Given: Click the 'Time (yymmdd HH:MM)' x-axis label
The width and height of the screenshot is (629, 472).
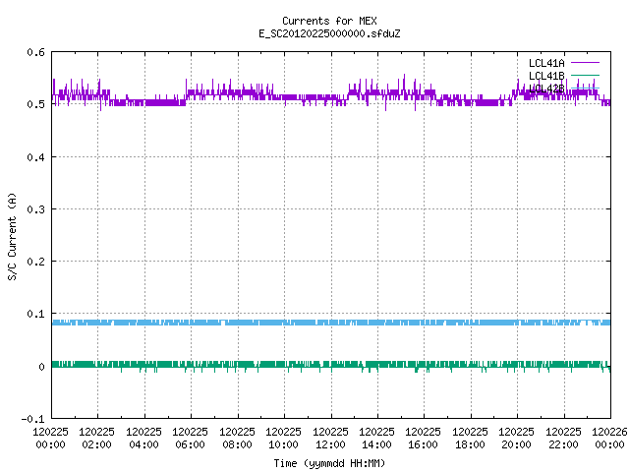Looking at the screenshot, I should 329,463.
